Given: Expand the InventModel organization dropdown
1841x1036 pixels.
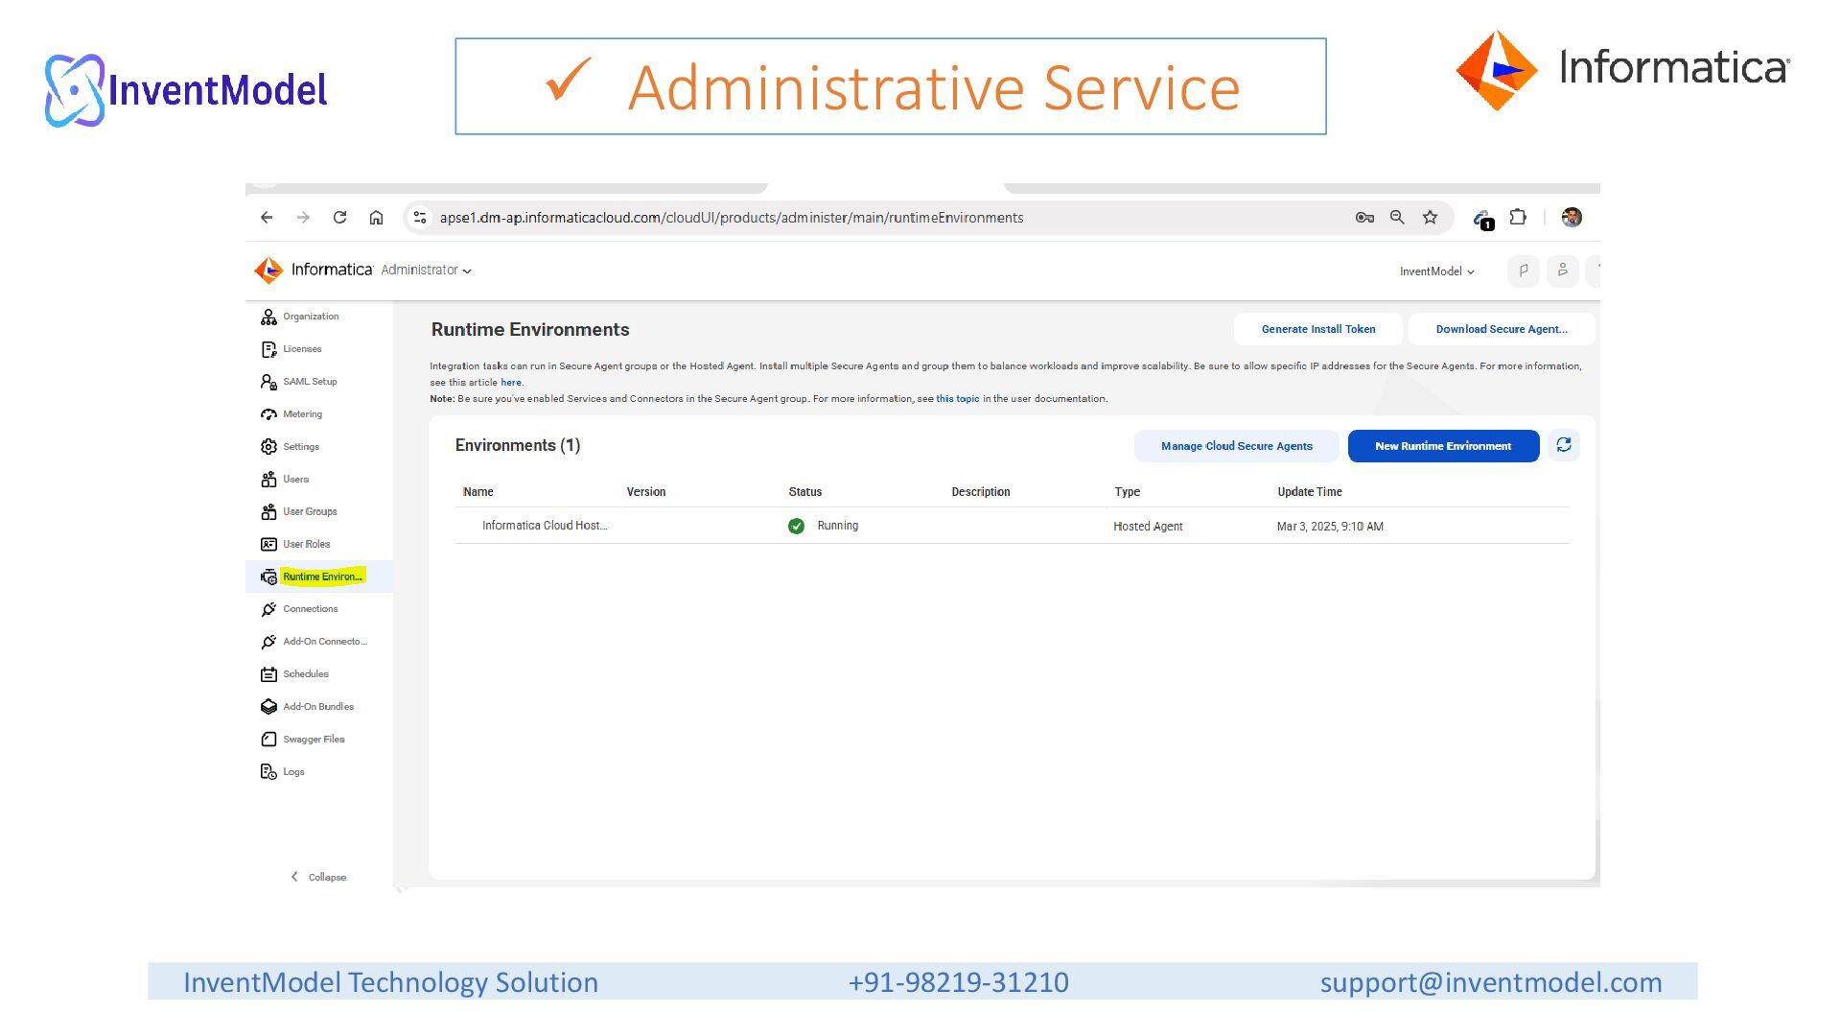Looking at the screenshot, I should click(1436, 271).
